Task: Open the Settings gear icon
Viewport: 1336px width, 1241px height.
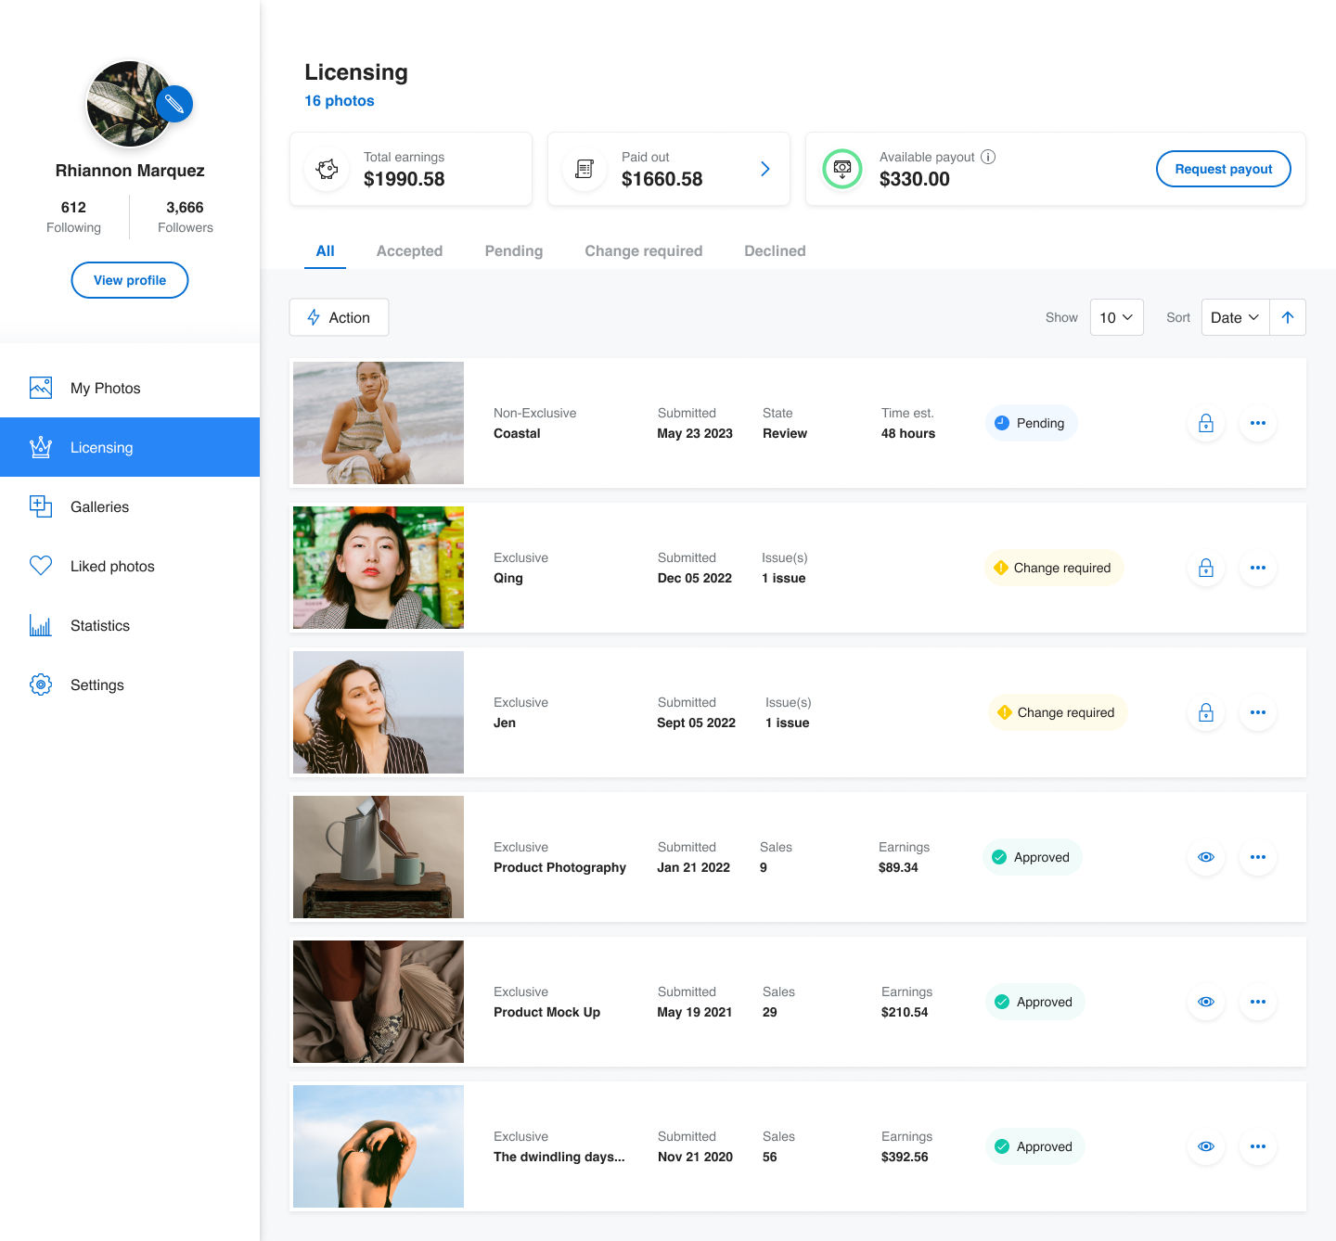Action: [41, 684]
